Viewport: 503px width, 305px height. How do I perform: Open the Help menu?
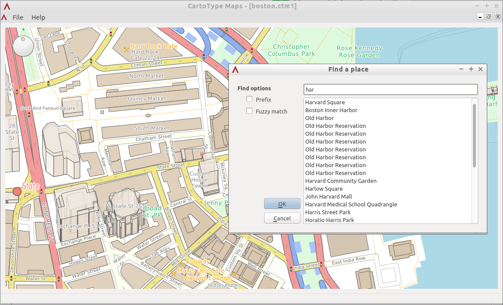(38, 17)
